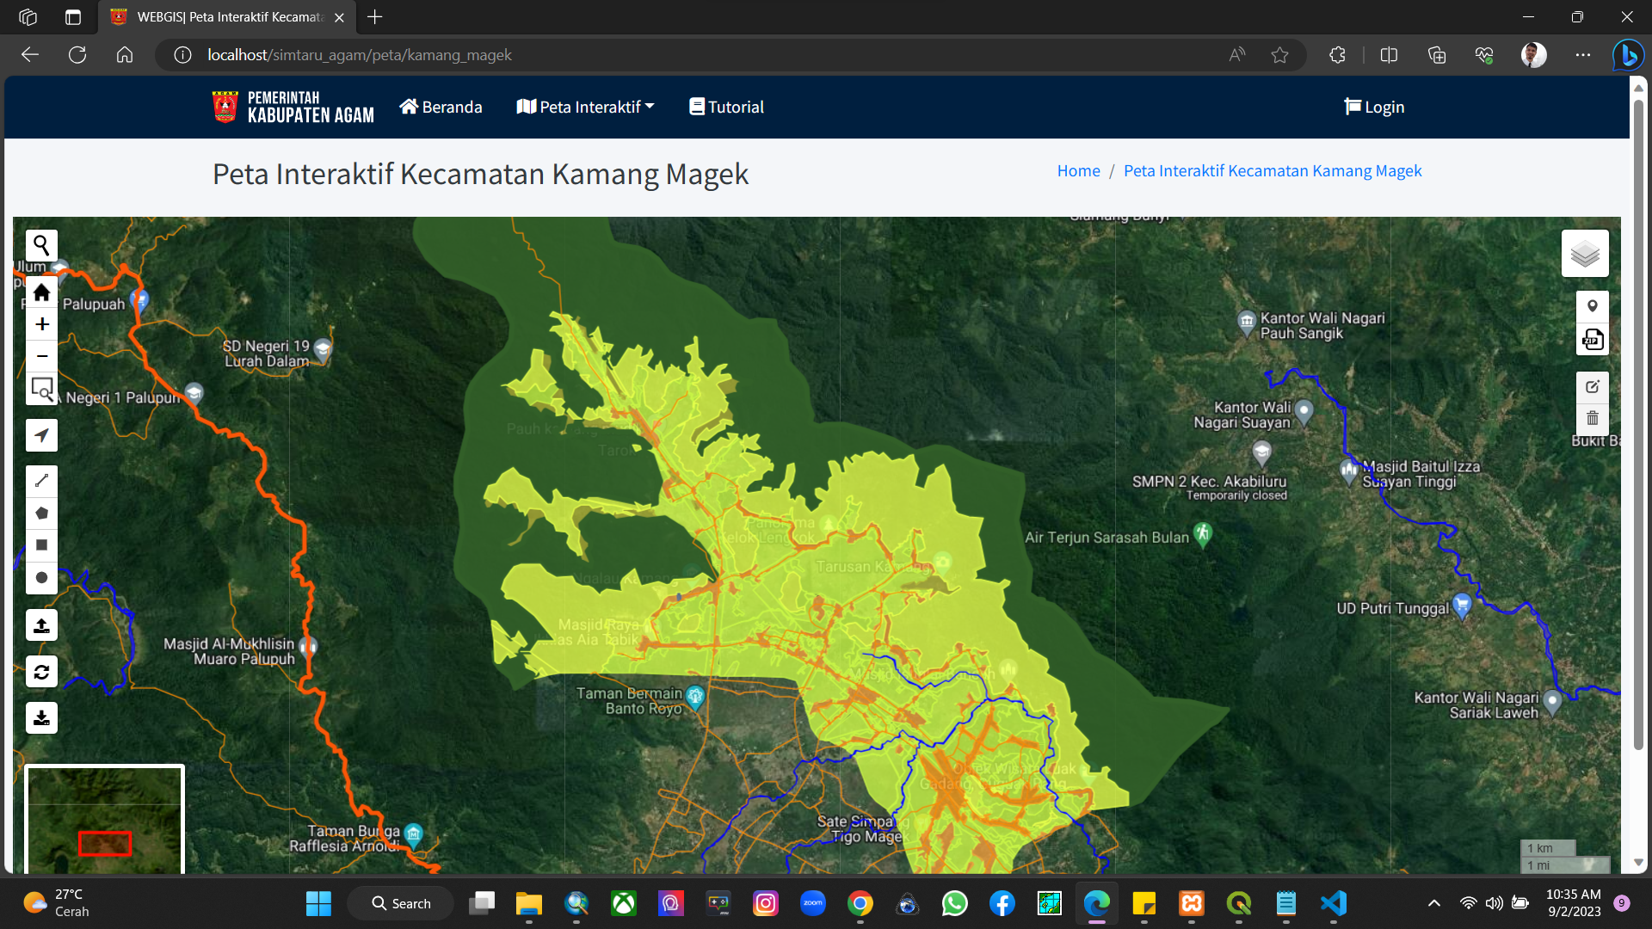Click the download map button

pos(41,717)
